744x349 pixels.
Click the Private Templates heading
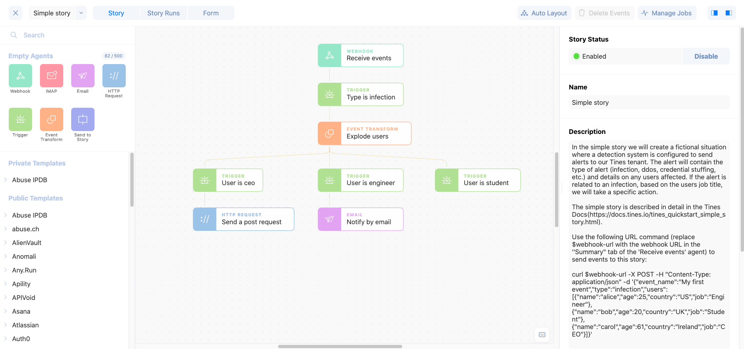pos(37,163)
